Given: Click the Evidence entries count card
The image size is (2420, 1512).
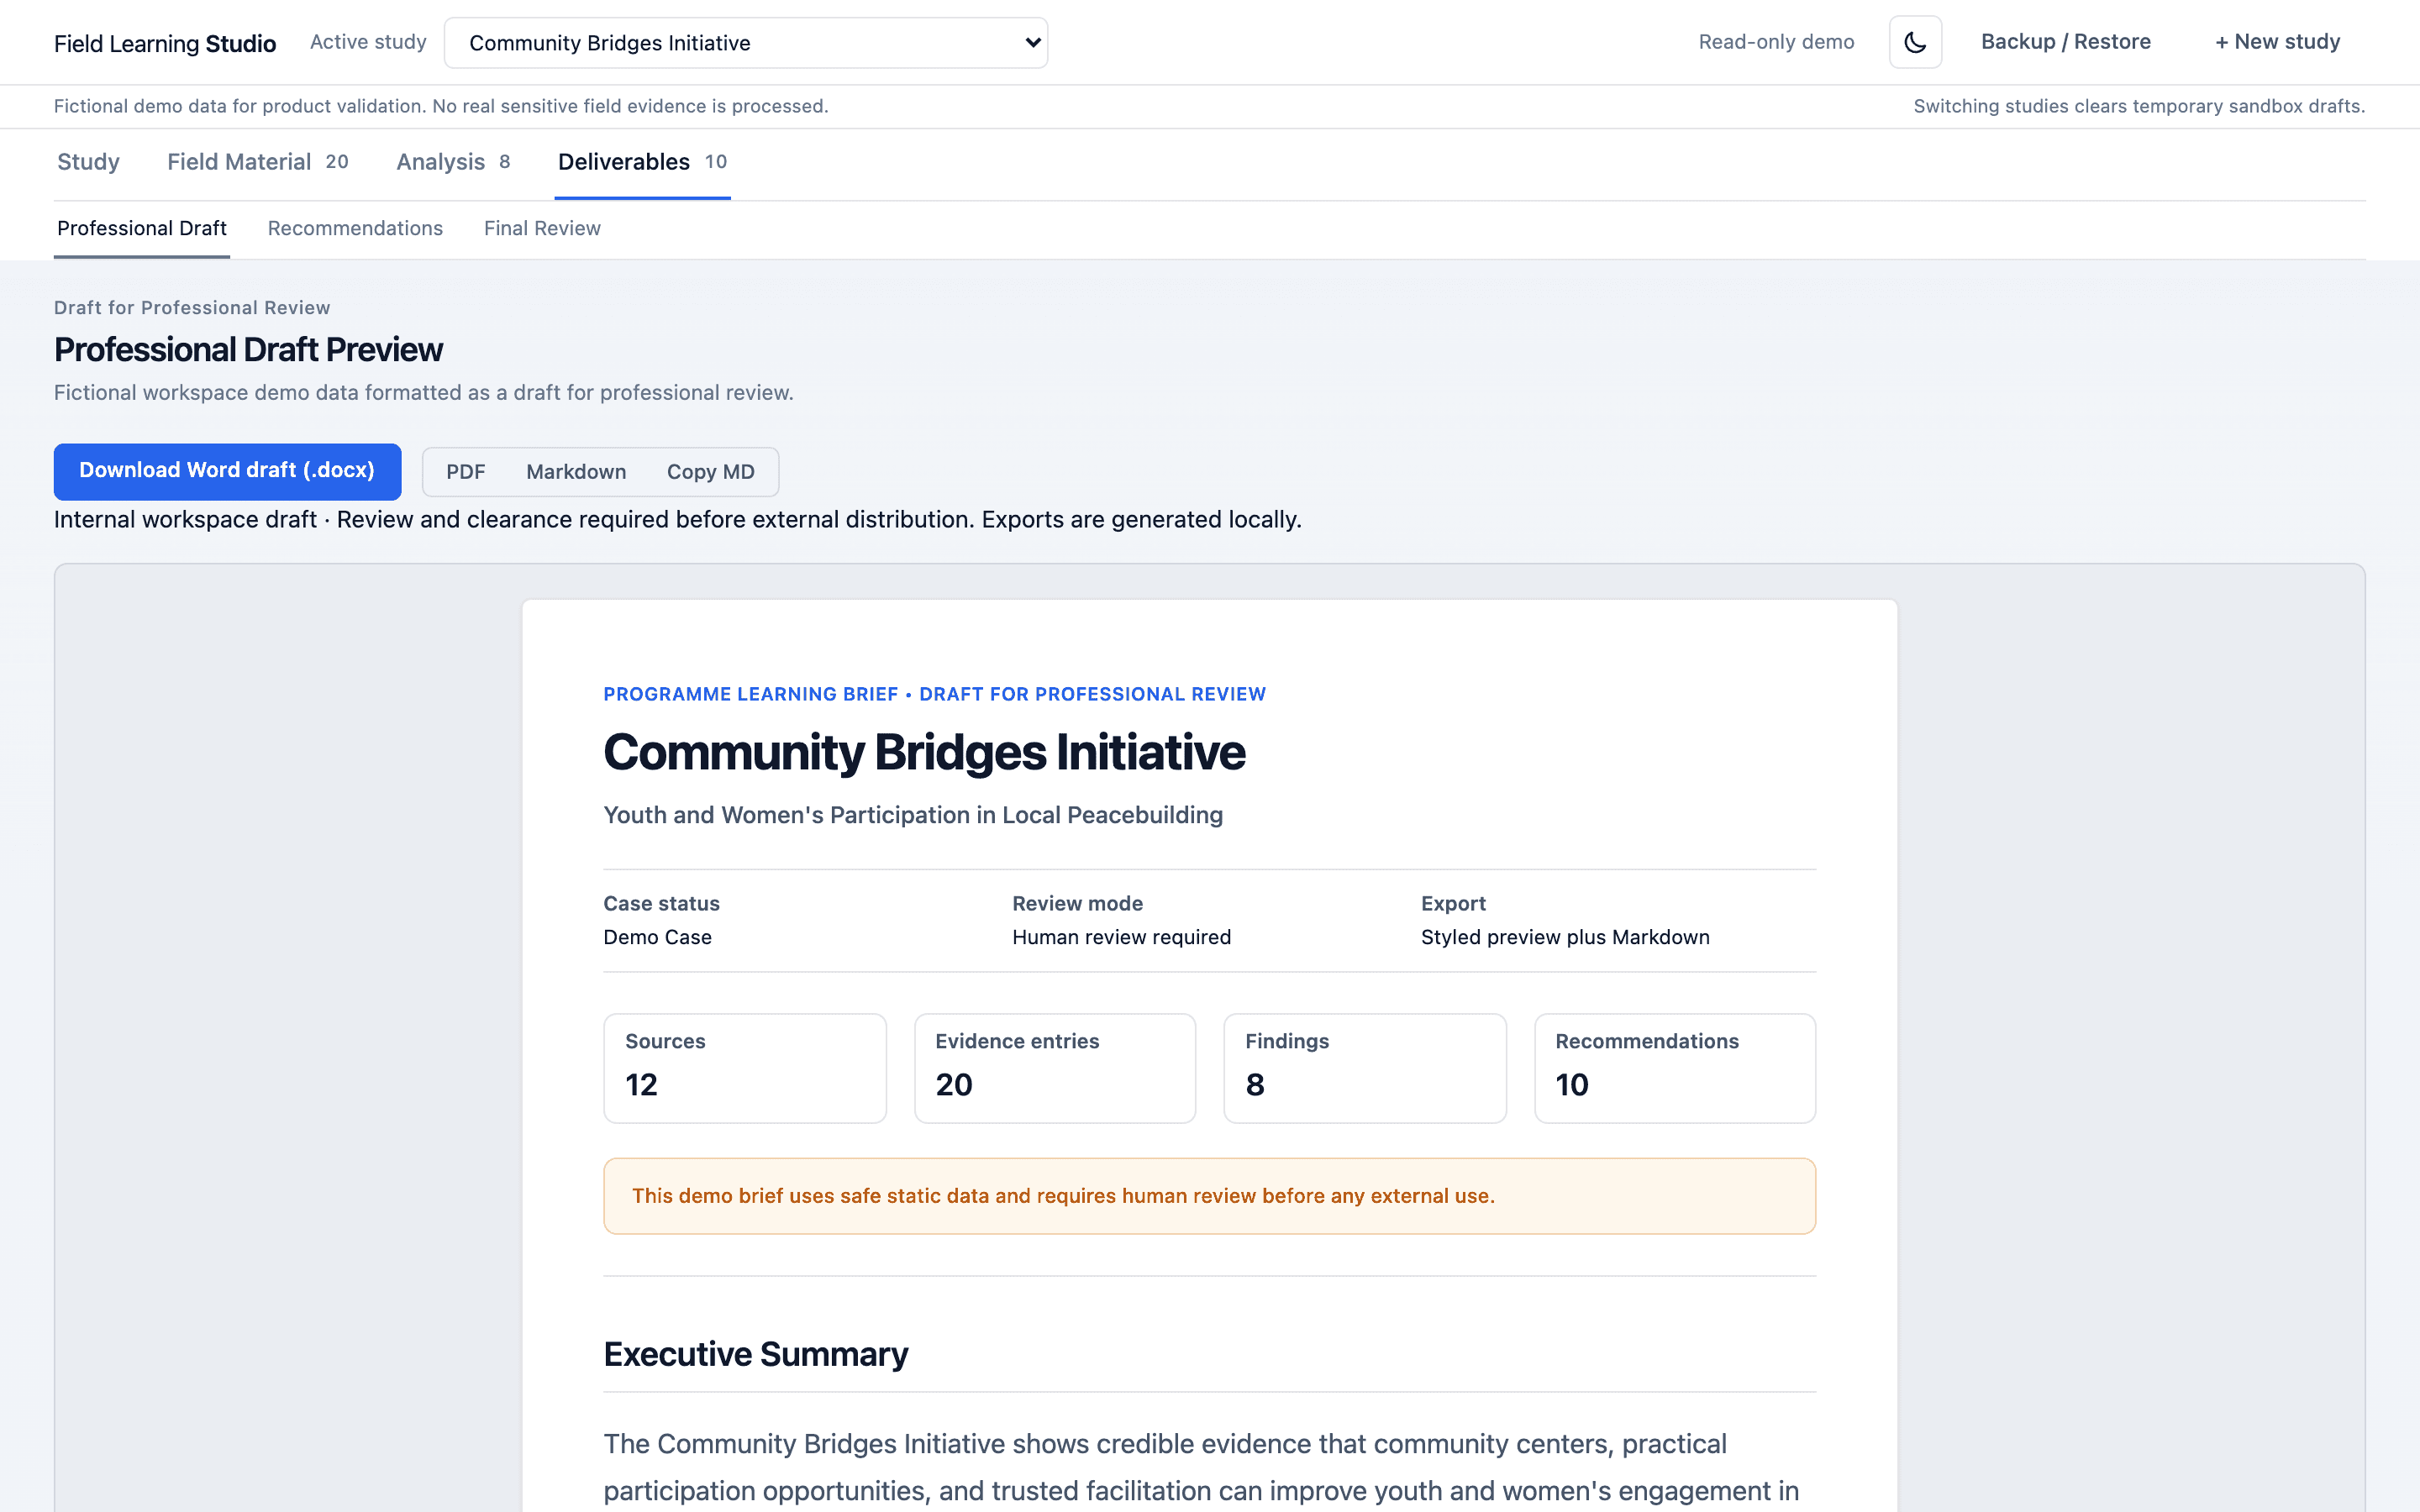Looking at the screenshot, I should point(1055,1068).
